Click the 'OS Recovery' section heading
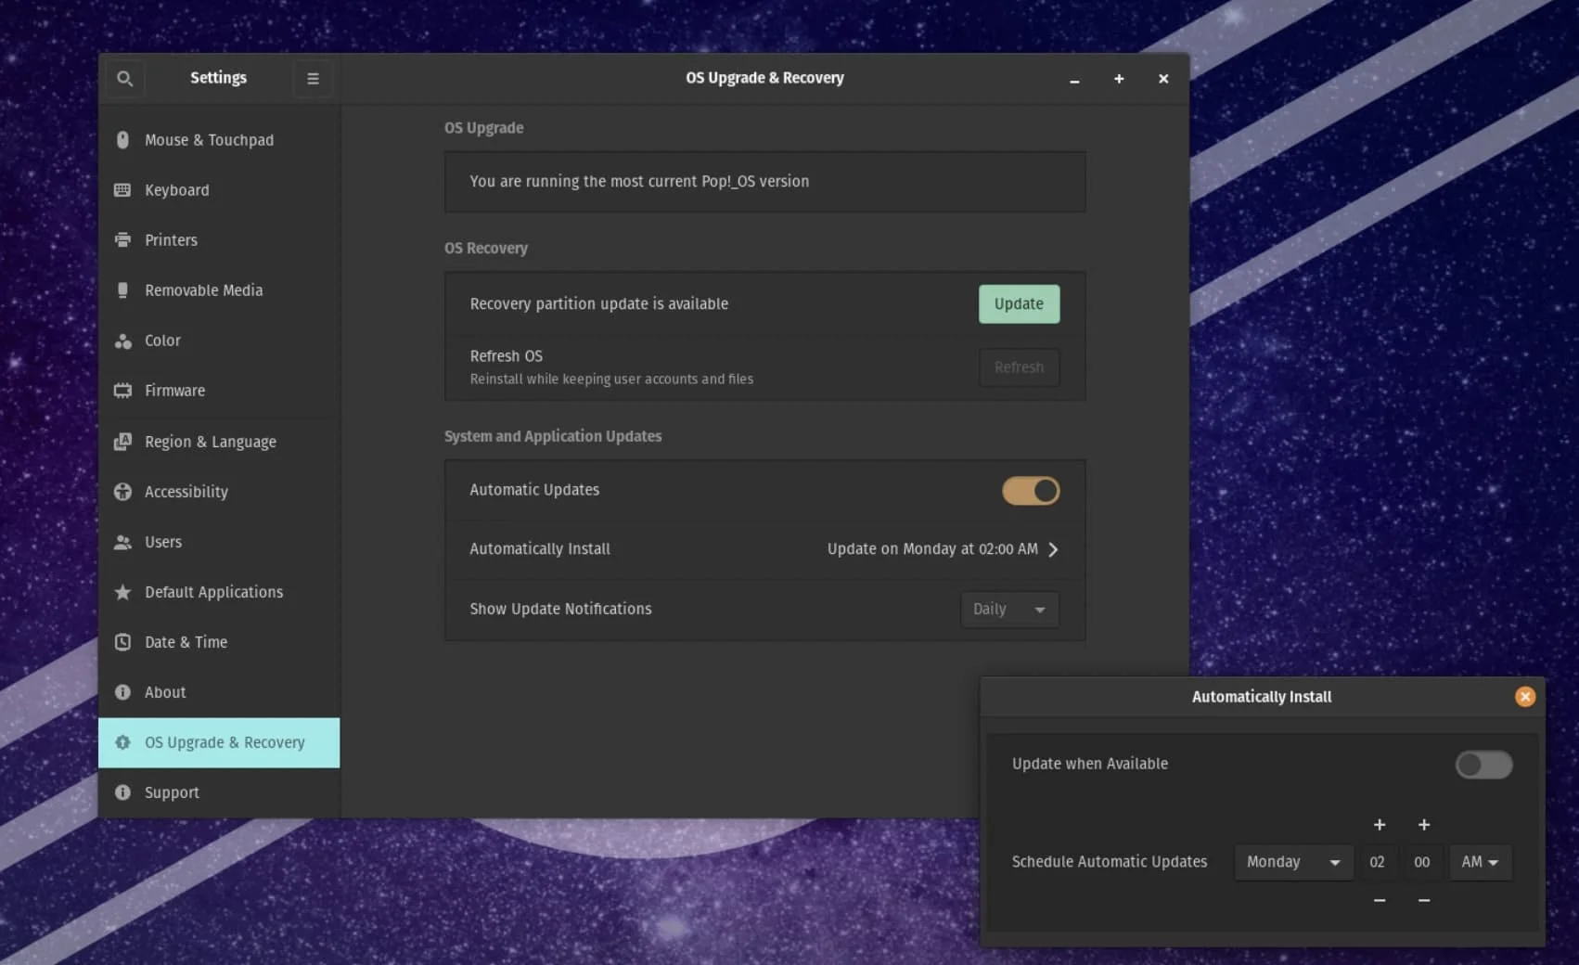 [x=486, y=249]
